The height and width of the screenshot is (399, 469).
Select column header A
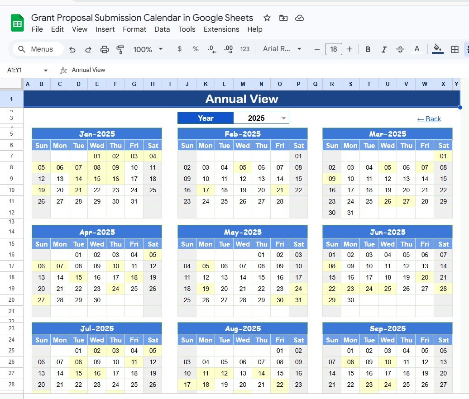click(28, 84)
